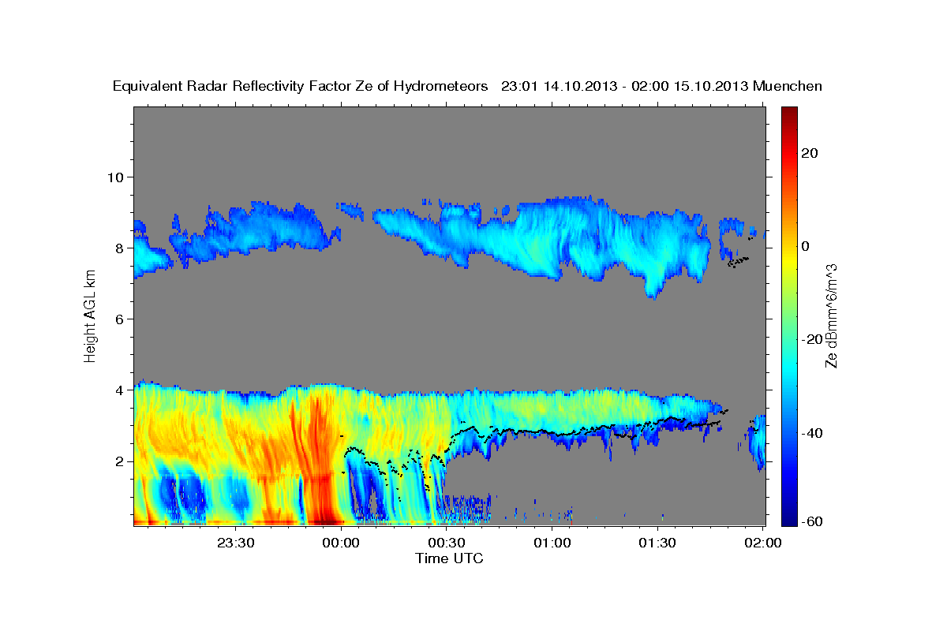Screen dimensions: 947x631
Task: Click the height tick label 4
Action: click(120, 390)
